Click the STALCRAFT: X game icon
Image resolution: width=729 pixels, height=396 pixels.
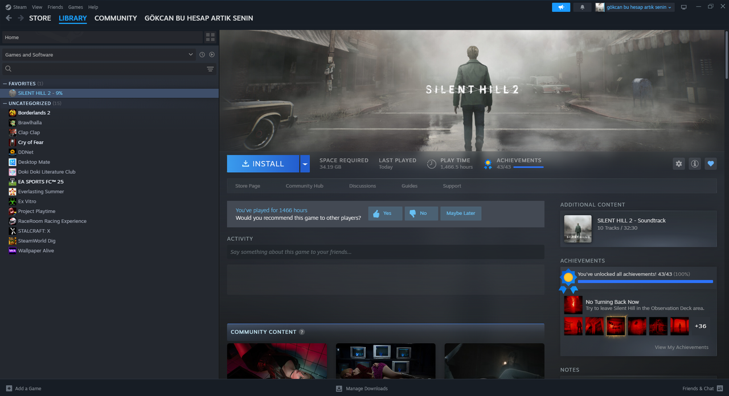[x=13, y=231]
